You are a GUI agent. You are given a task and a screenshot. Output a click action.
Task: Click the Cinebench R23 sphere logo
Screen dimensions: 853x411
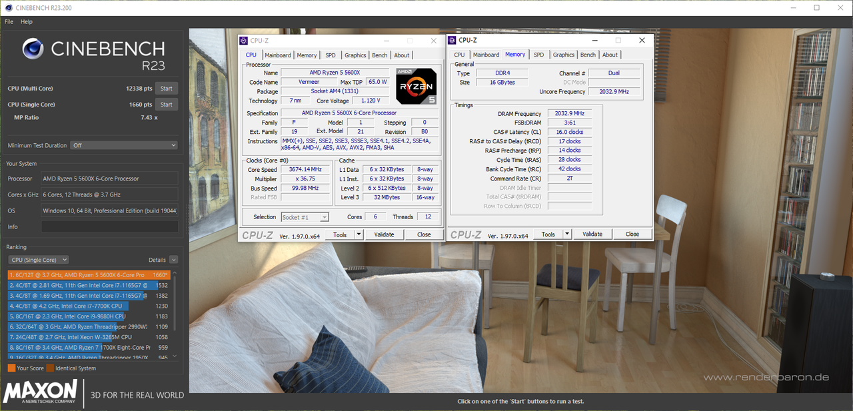tap(33, 49)
